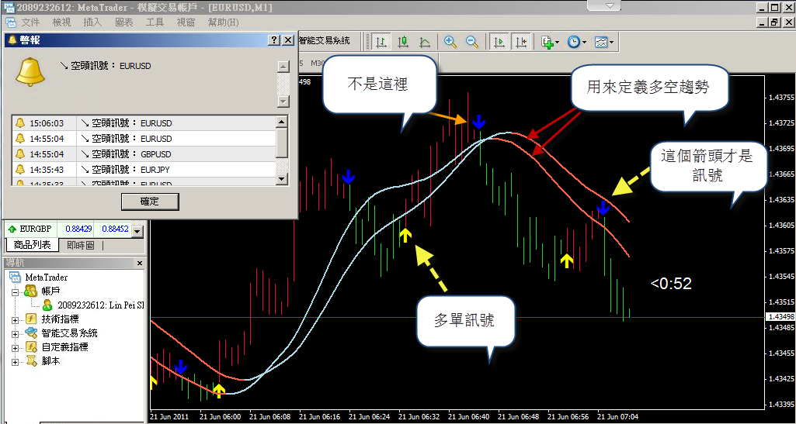Switch to the 即時圖 tab
This screenshot has width=796, height=424.
tap(80, 245)
